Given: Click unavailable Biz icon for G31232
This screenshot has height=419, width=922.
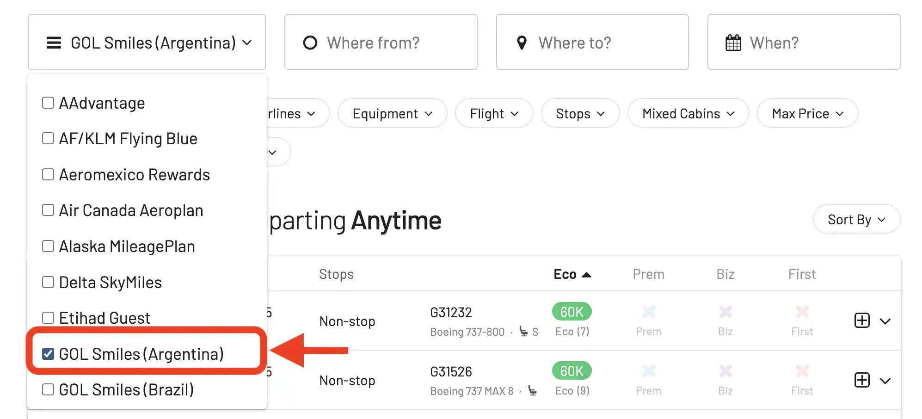Looking at the screenshot, I should coord(725,312).
